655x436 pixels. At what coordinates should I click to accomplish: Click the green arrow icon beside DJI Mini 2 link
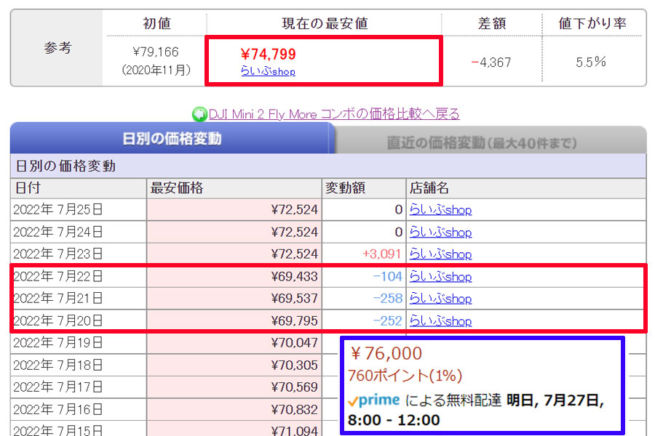199,114
